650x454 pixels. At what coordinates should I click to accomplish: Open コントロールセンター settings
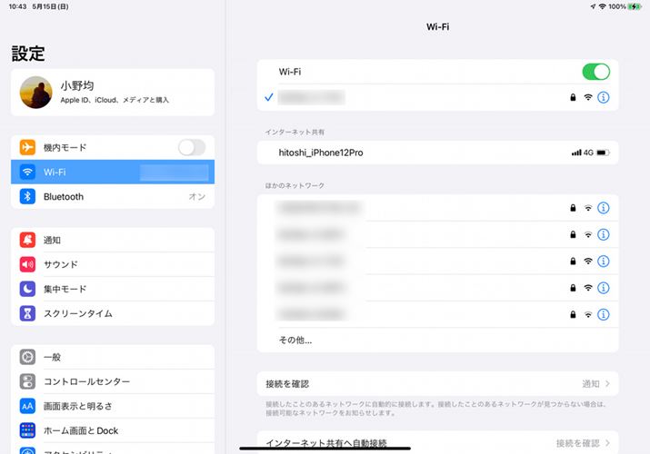[x=113, y=381]
